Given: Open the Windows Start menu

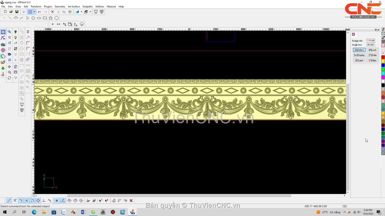Looking at the screenshot, I should click(5, 212).
